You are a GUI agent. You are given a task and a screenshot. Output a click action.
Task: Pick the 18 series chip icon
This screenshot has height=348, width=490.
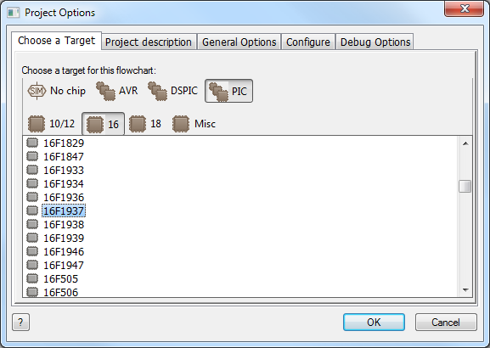point(138,124)
